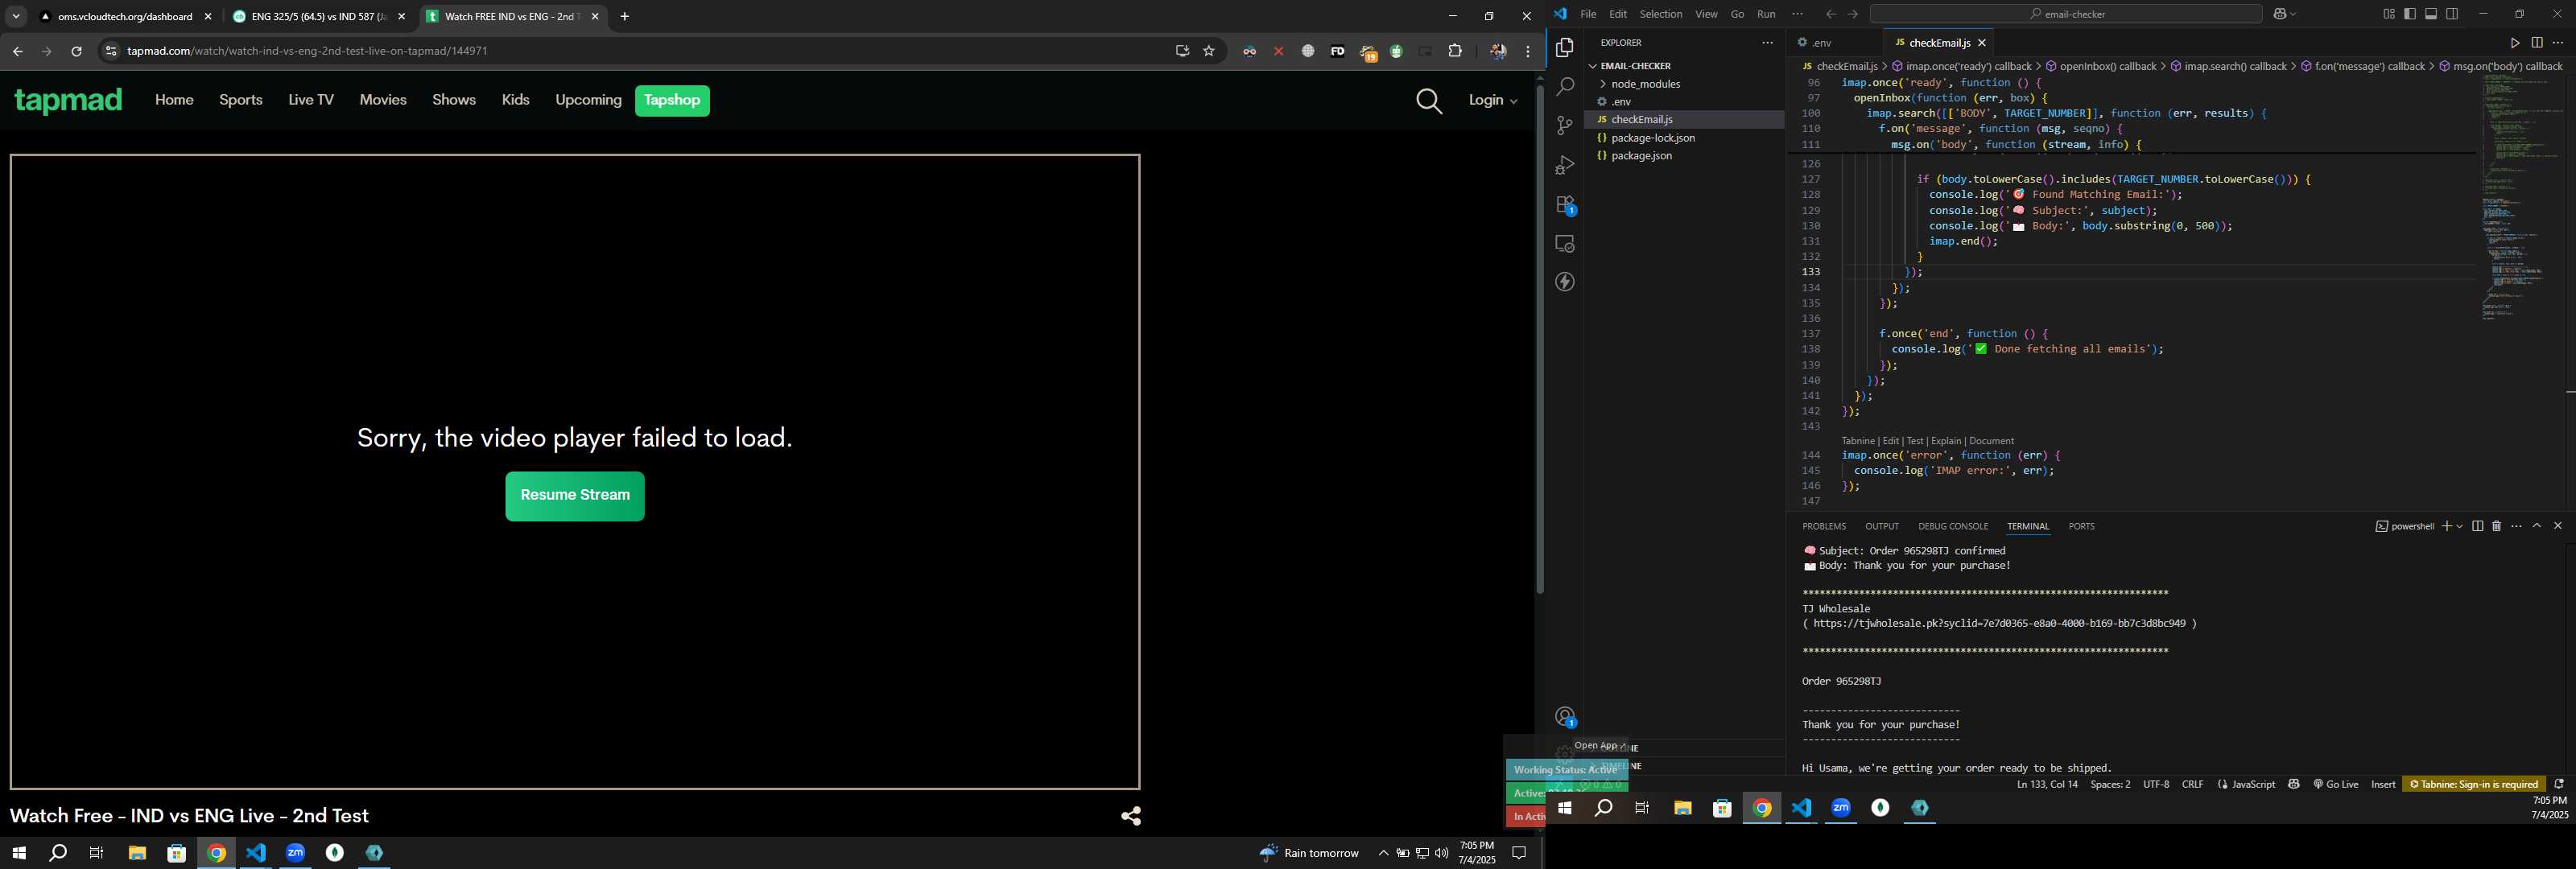Image resolution: width=2576 pixels, height=869 pixels.
Task: Click FD extension icon in Chrome toolbar
Action: tap(1337, 51)
